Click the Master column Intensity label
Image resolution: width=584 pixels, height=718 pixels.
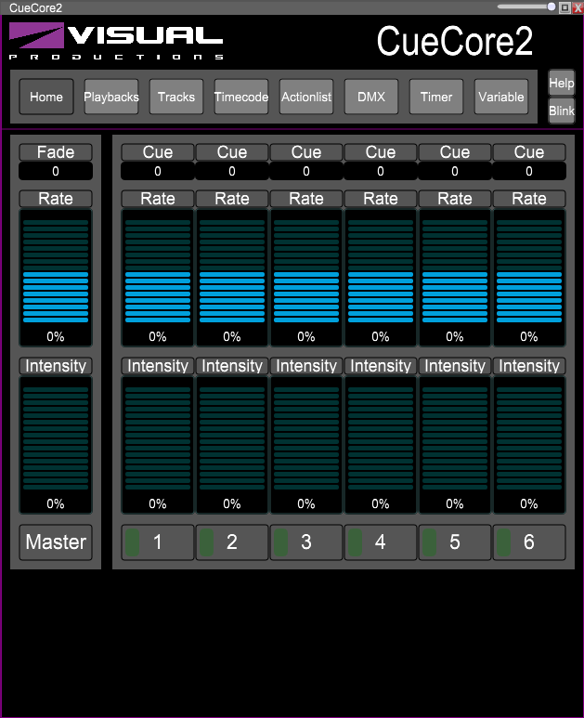coord(56,366)
